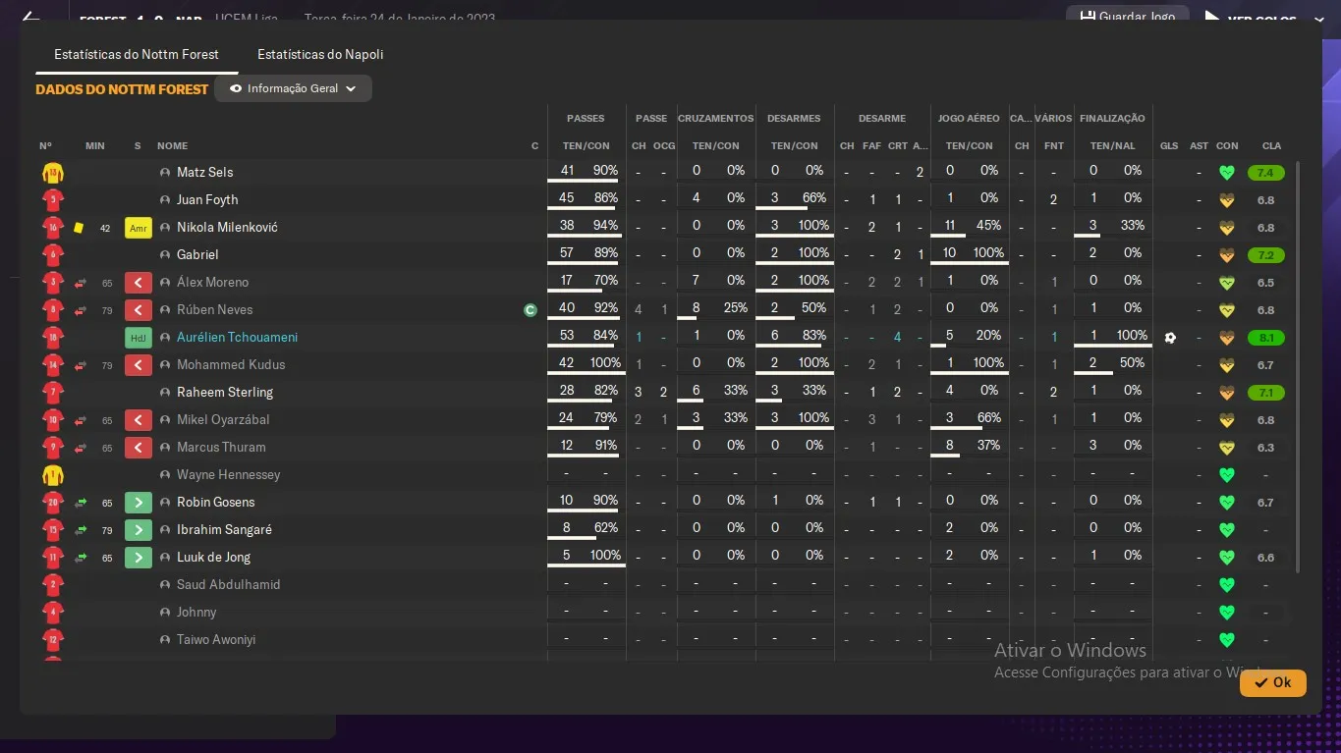Click the yellow card icon beside Nikola Milenković

(x=79, y=228)
